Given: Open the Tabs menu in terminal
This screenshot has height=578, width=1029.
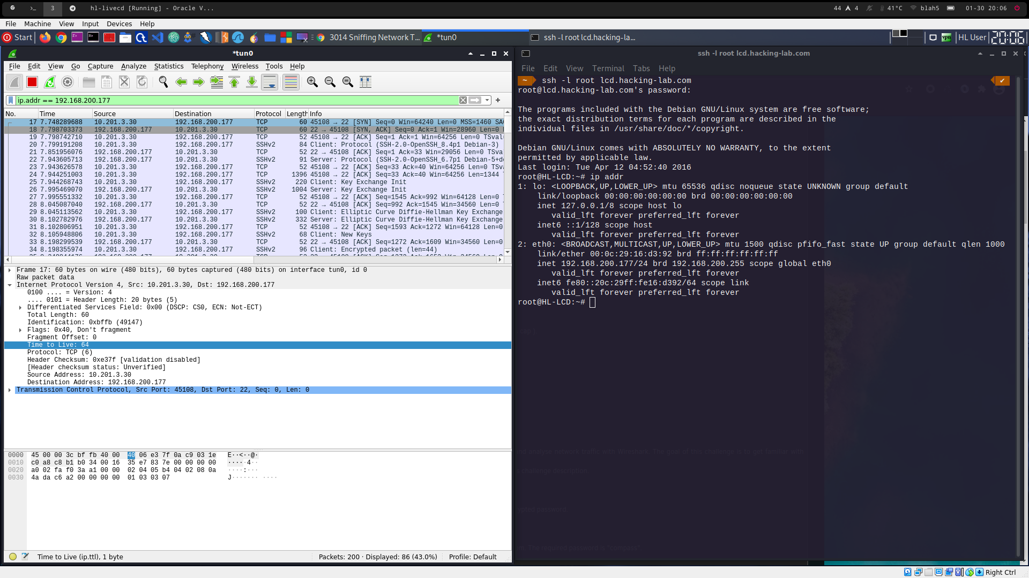Looking at the screenshot, I should pos(641,69).
